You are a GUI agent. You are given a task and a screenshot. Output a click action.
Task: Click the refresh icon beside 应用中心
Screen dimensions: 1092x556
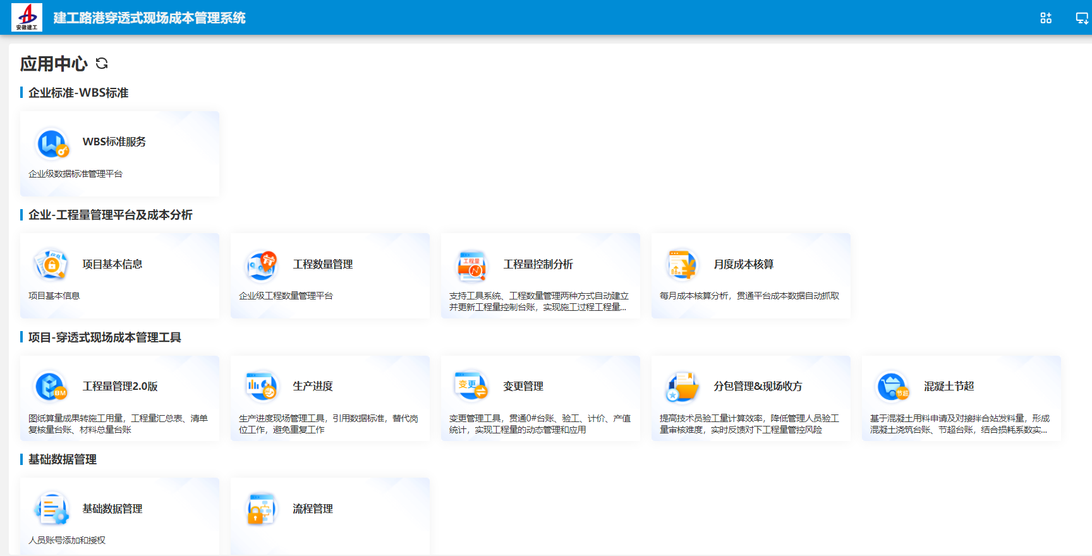[x=102, y=63]
